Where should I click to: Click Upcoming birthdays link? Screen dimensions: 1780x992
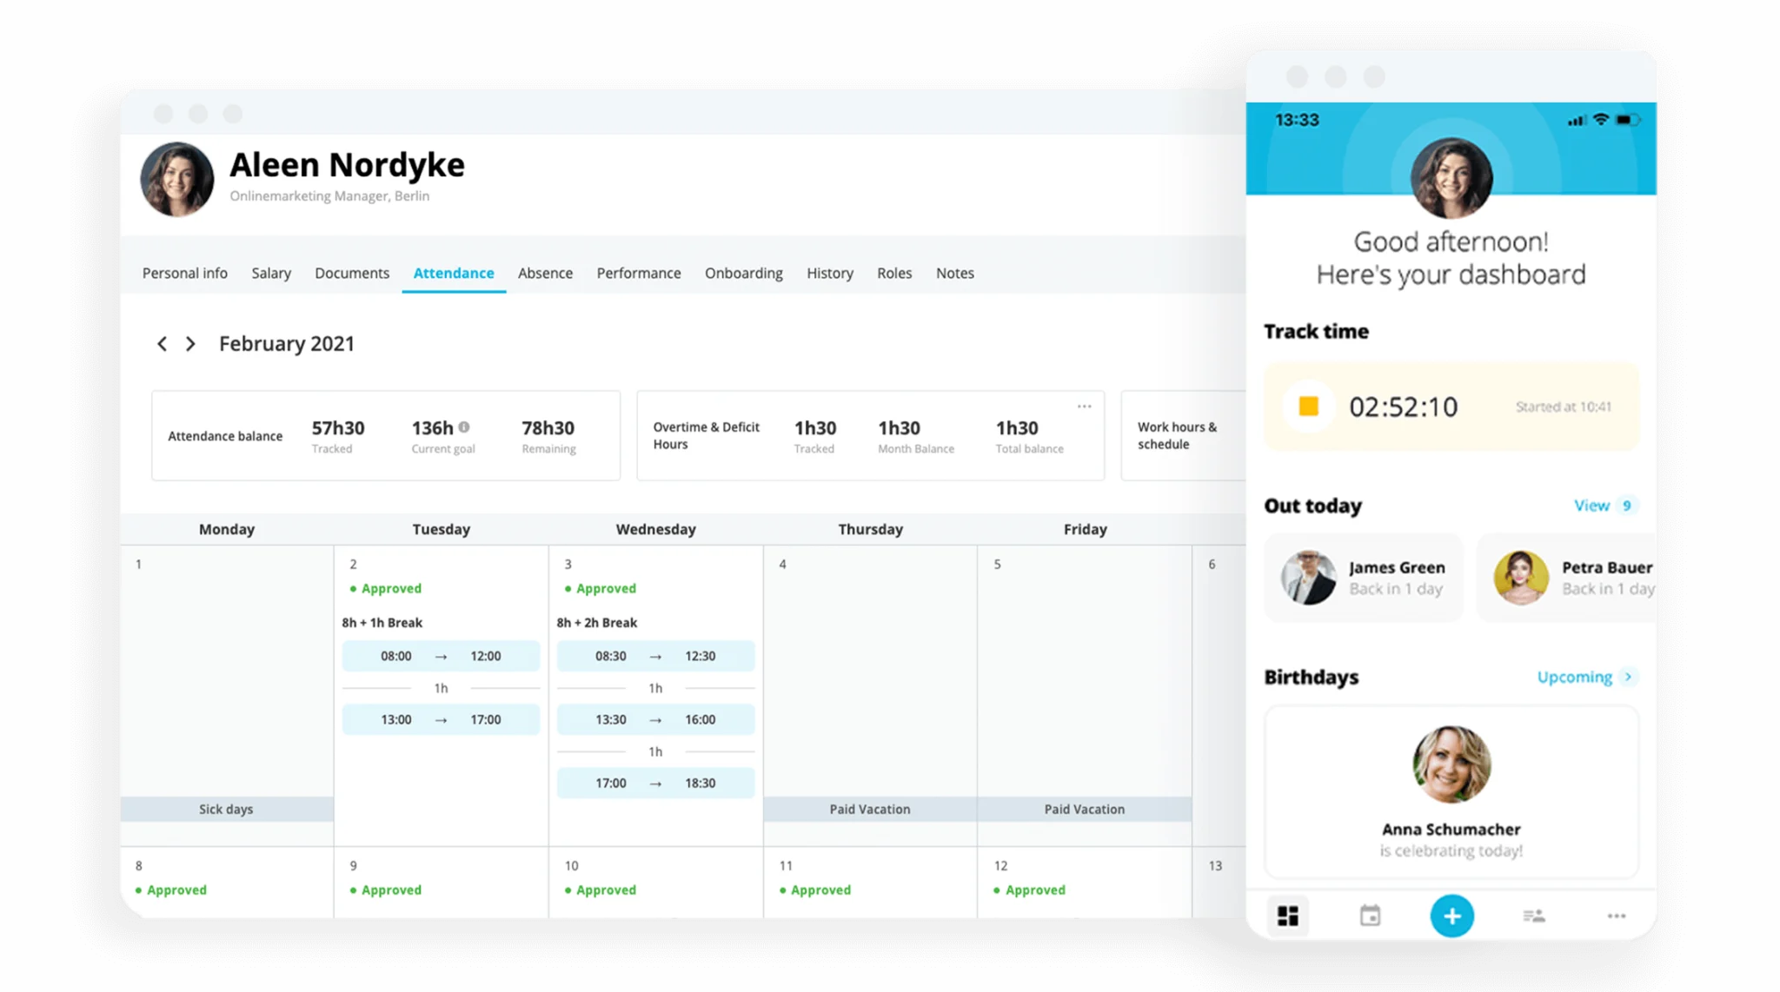(x=1584, y=677)
